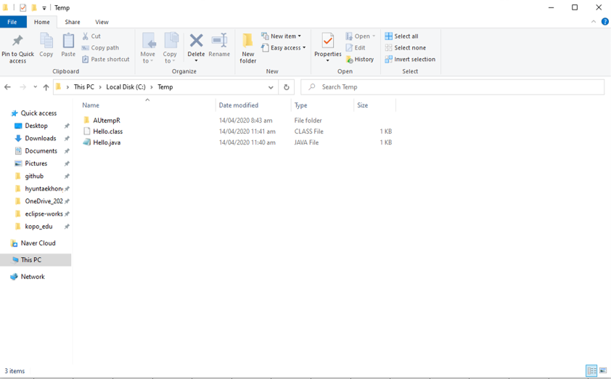Click the History button in Open group

click(360, 60)
